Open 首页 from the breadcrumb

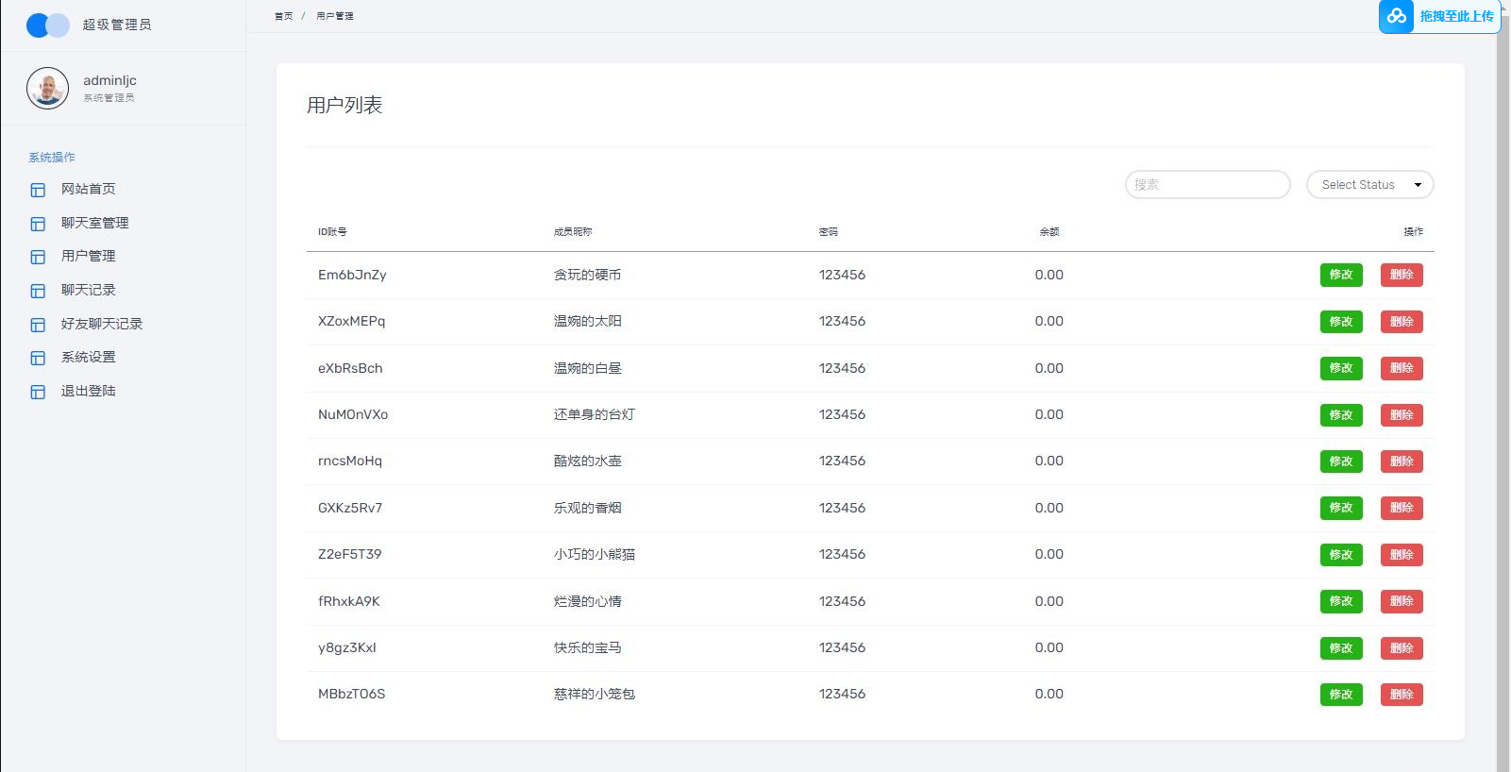283,16
